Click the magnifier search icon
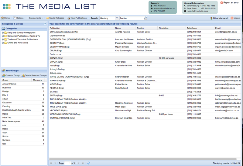Screen dimensions: 243x166 (145, 18)
